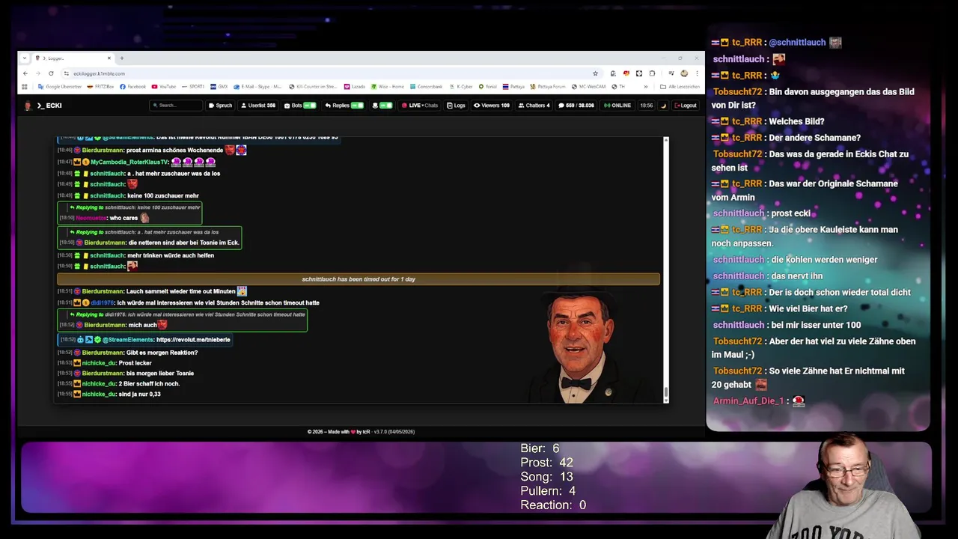Click the StreamElements username in chat
The height and width of the screenshot is (539, 958).
pyautogui.click(x=128, y=340)
